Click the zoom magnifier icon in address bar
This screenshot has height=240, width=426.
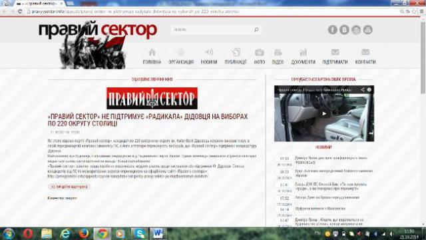(x=402, y=11)
